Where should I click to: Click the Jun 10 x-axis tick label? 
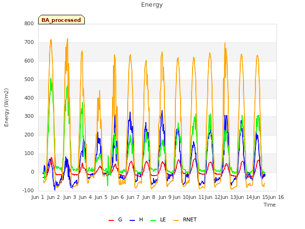tap(181, 197)
